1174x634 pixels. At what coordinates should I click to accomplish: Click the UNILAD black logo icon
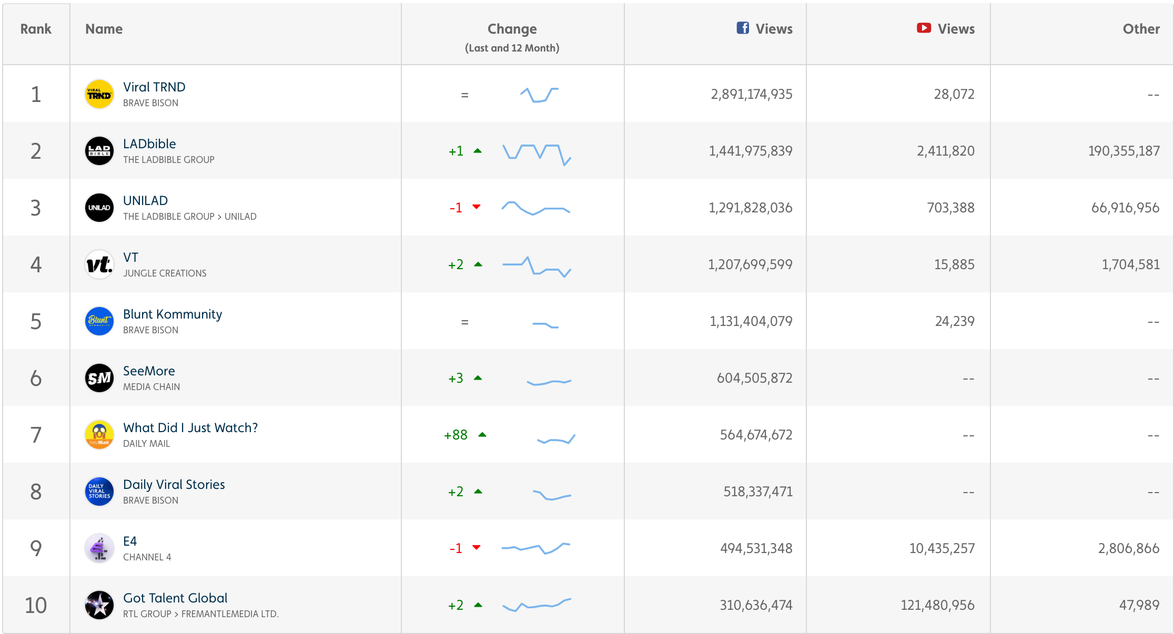[x=99, y=208]
